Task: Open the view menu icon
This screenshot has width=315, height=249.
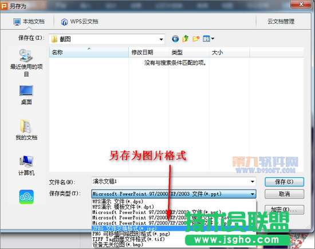Action: pos(208,38)
